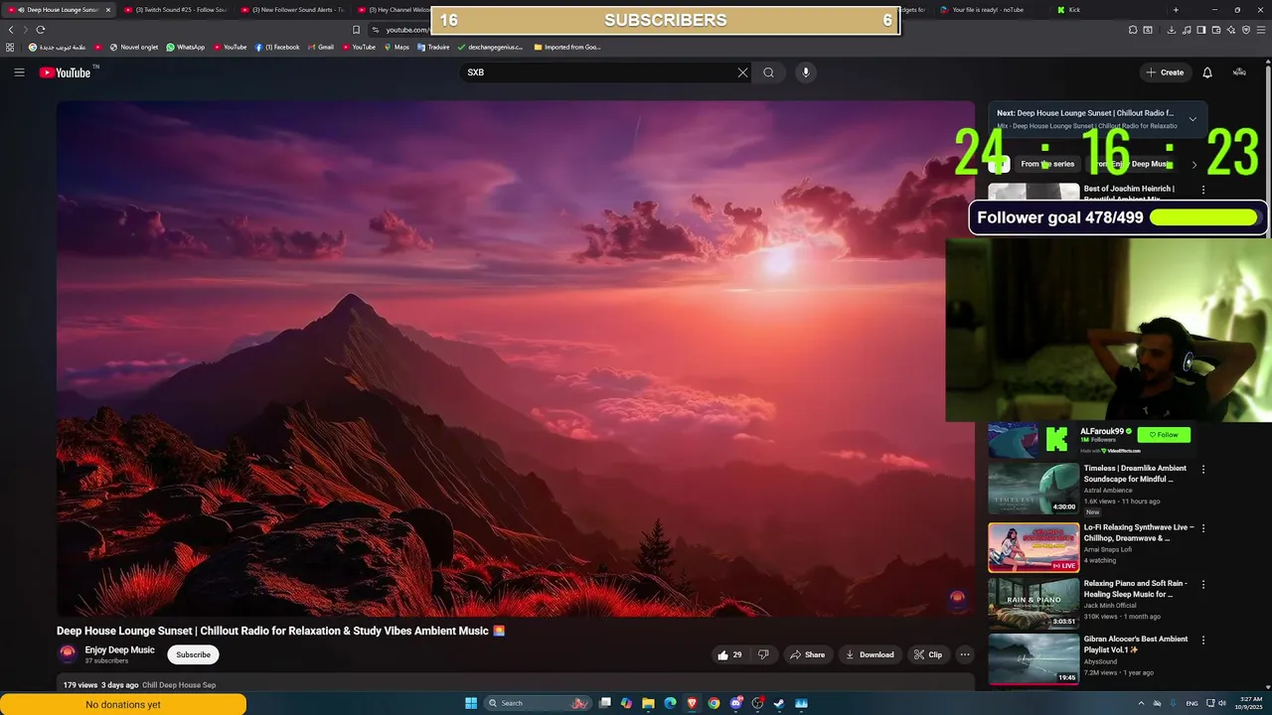Screen dimensions: 1272x715
Task: Open YouTube notifications bell
Action: [x=1207, y=72]
